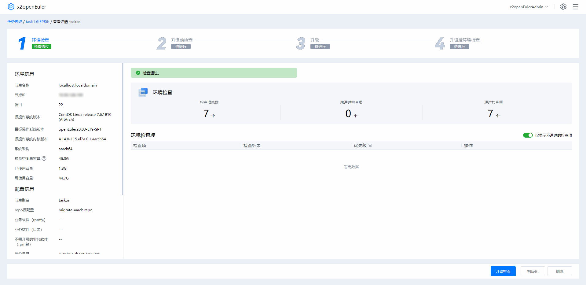Select step 3 upgrade
586x285 pixels.
click(314, 40)
